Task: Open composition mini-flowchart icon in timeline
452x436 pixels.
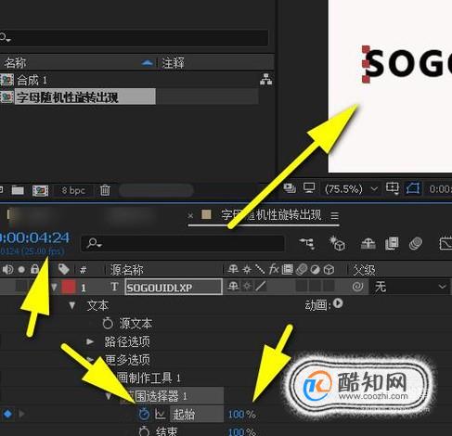Action: point(307,244)
